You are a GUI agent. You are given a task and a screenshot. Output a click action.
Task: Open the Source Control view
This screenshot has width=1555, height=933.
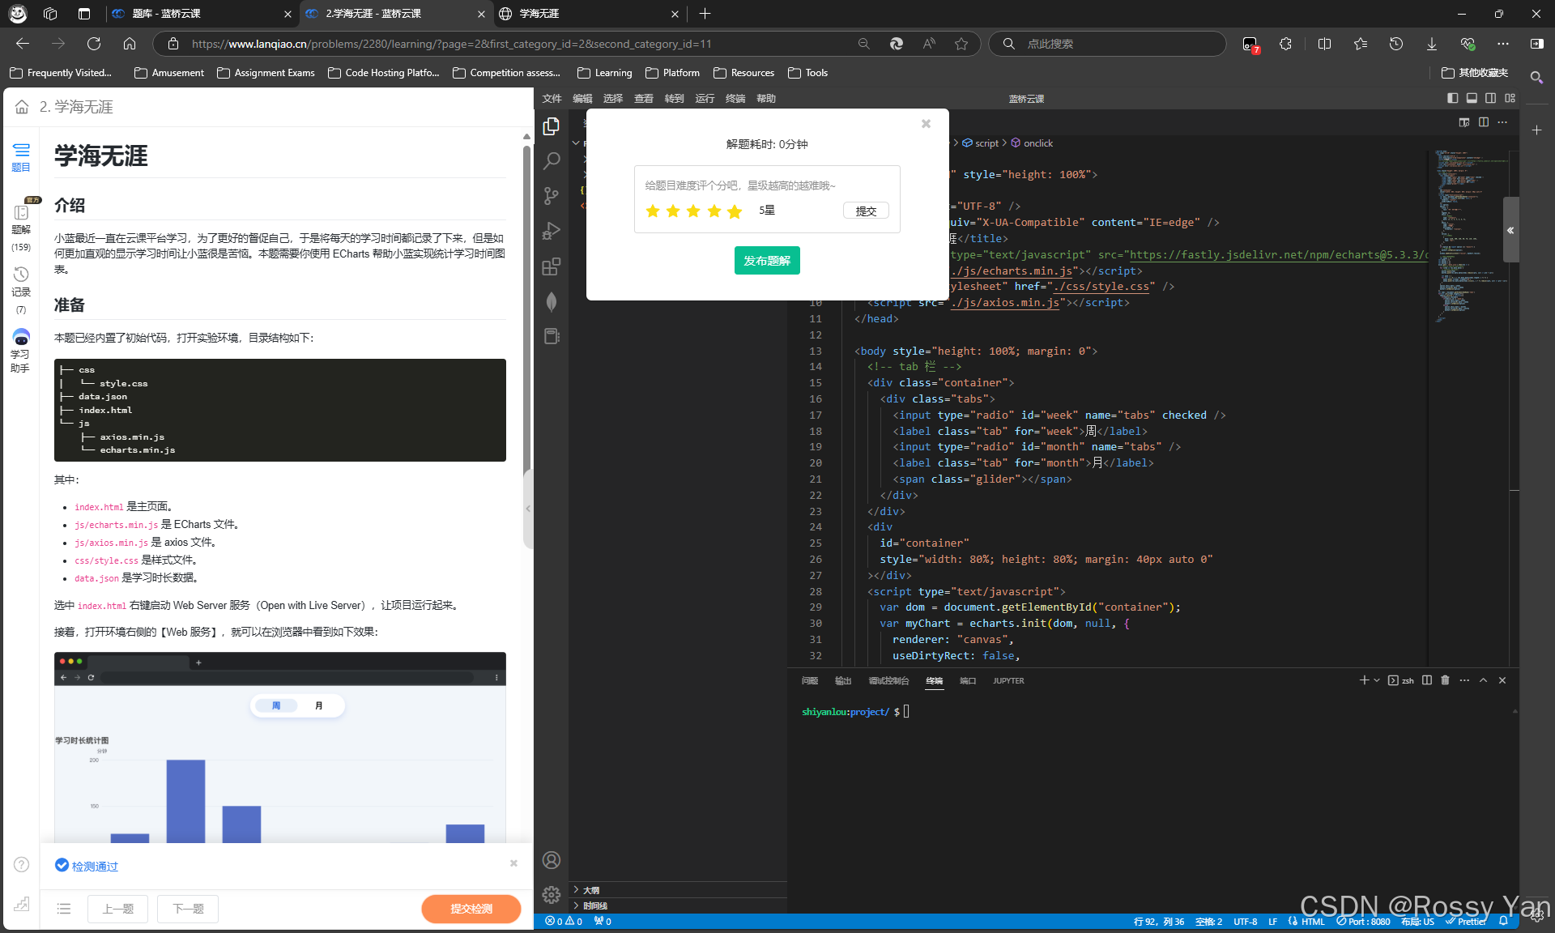tap(552, 196)
